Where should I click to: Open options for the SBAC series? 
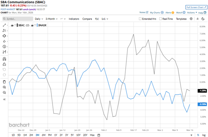coord(15,25)
